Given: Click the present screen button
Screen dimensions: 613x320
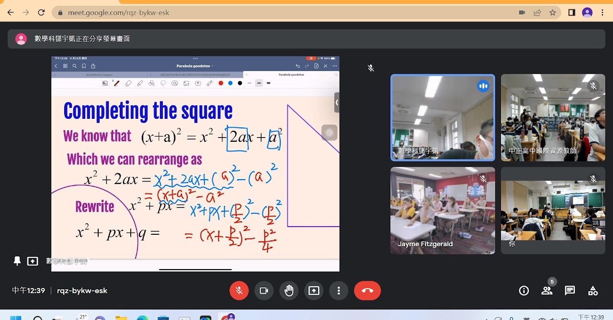Looking at the screenshot, I should tap(314, 291).
